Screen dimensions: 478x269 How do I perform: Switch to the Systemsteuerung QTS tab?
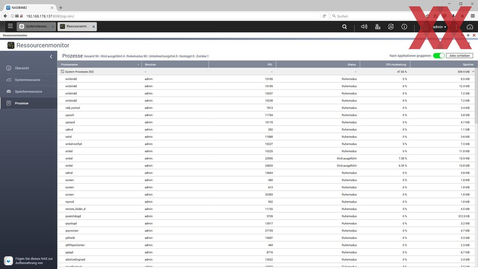[36, 26]
